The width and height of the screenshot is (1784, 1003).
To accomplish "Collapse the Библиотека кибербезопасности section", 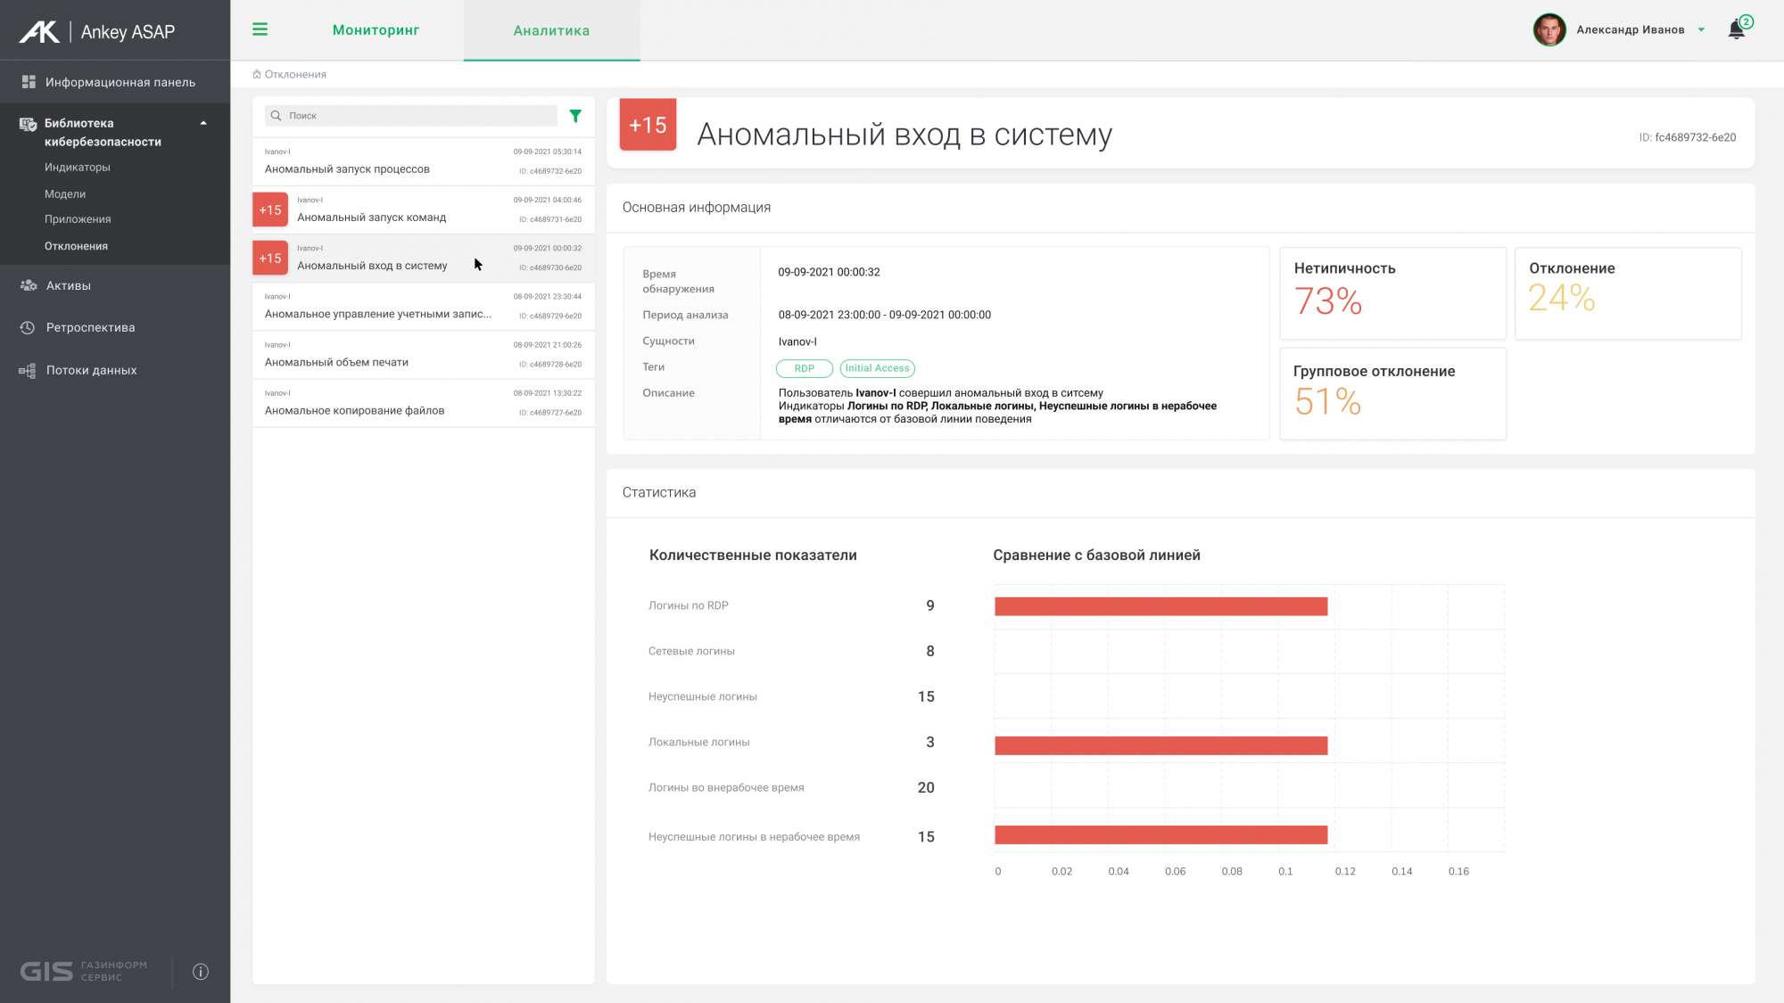I will tap(203, 123).
